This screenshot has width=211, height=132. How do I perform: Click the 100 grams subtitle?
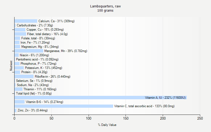(105, 11)
